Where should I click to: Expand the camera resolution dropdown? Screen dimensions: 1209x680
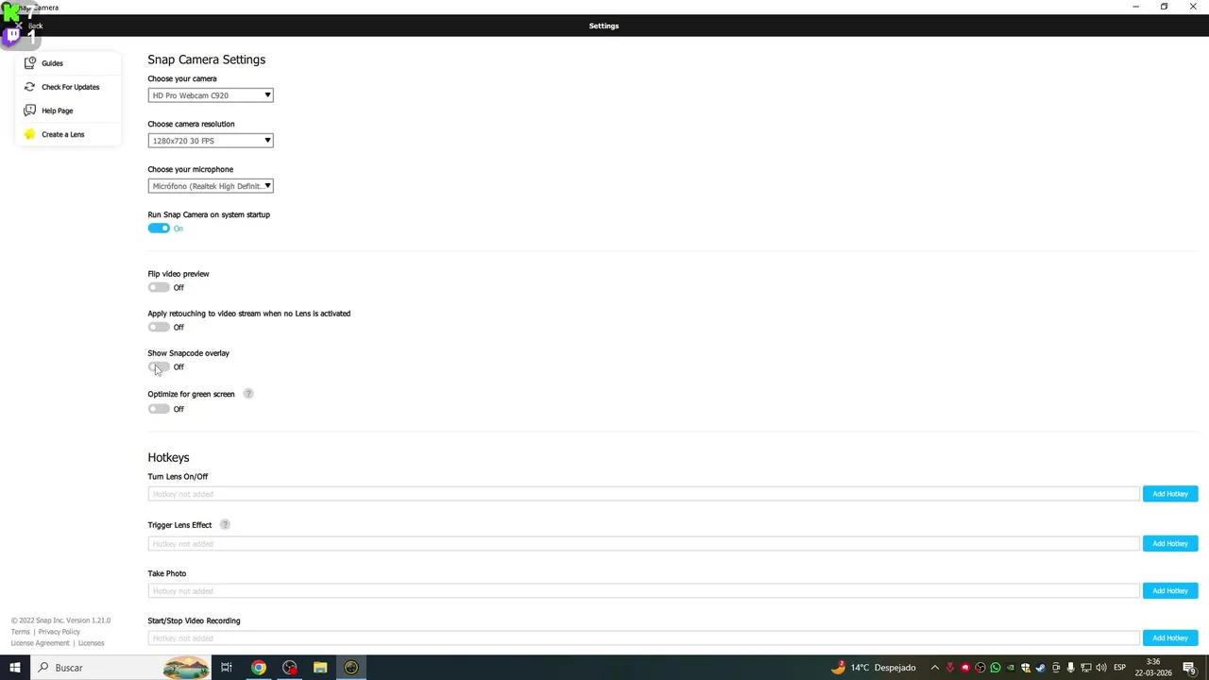coord(211,141)
